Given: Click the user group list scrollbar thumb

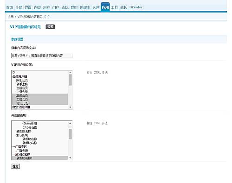Looking at the screenshot, I should tap(70, 80).
